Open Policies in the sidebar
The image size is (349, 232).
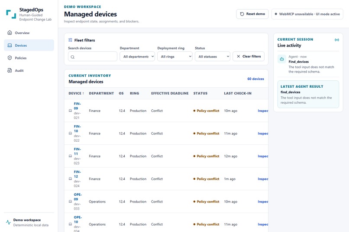point(29,58)
